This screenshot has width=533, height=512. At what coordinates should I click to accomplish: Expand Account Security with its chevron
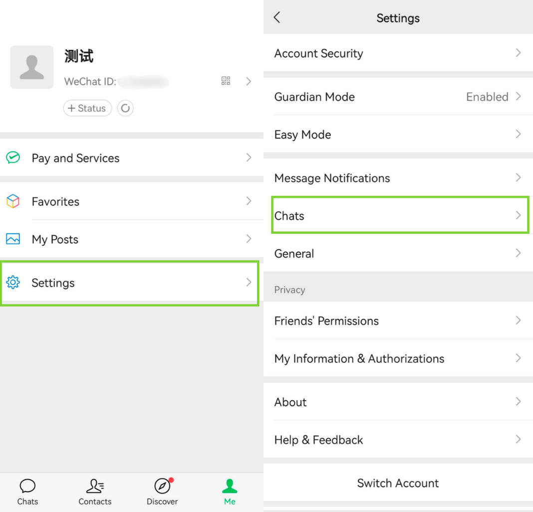(x=518, y=53)
